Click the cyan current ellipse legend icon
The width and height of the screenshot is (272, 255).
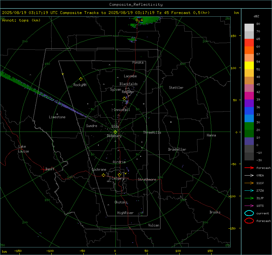(249, 213)
